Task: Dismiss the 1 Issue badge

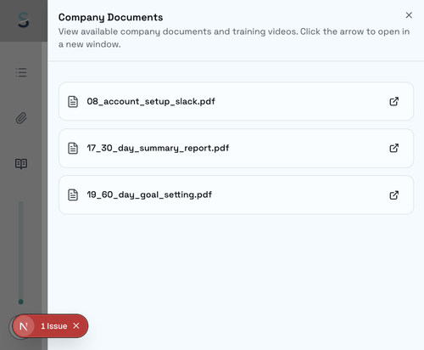Action: click(x=76, y=326)
